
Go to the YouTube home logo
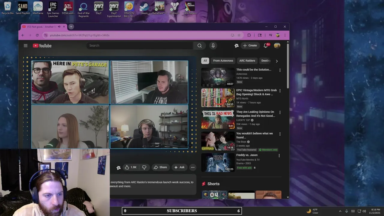(x=42, y=46)
